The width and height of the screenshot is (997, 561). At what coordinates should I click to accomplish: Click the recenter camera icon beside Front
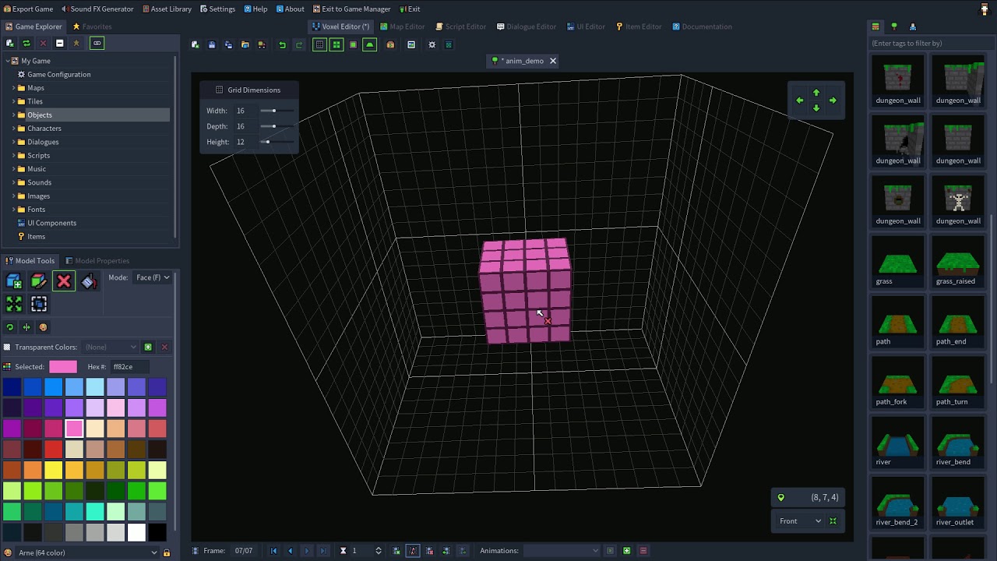[x=833, y=520]
